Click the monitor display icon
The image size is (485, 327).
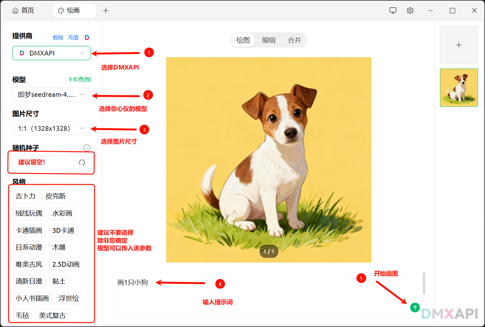[393, 10]
